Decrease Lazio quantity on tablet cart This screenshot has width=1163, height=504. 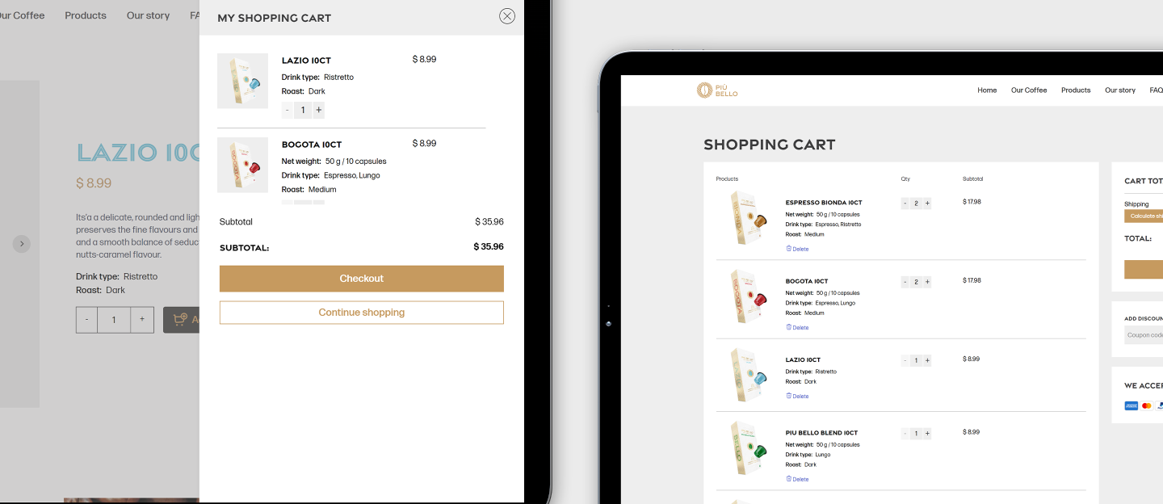pos(905,360)
